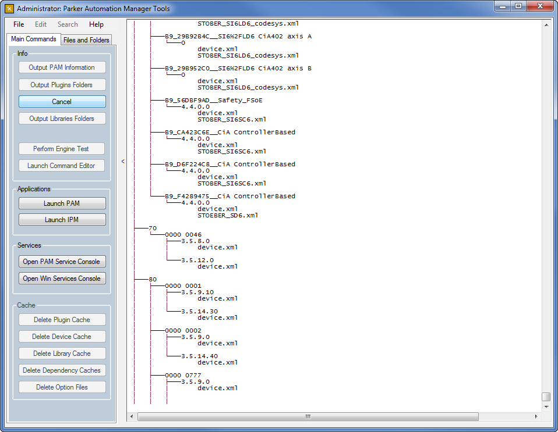The height and width of the screenshot is (432, 558).
Task: Click the horizontal scrollbar thumb
Action: click(308, 416)
